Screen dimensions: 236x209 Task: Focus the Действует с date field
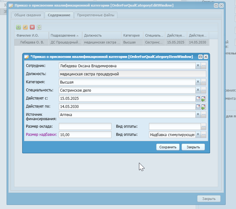[127, 98]
